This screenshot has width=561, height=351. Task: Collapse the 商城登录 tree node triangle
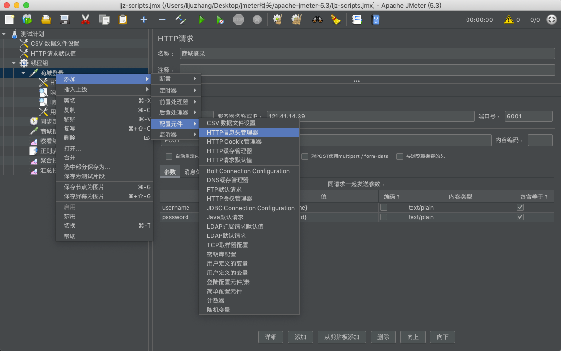coord(23,73)
